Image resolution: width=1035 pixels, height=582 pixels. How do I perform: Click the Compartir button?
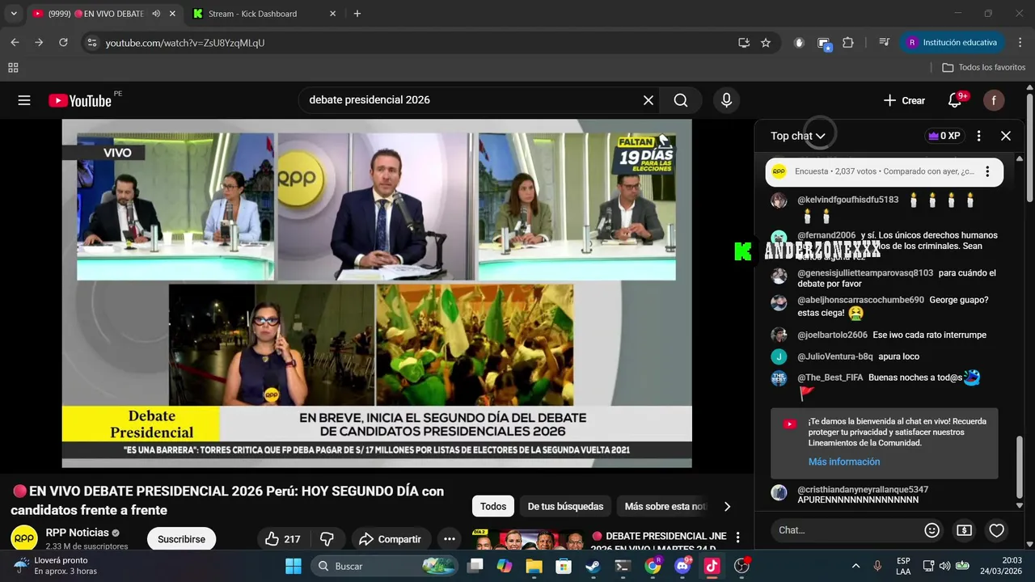[390, 539]
